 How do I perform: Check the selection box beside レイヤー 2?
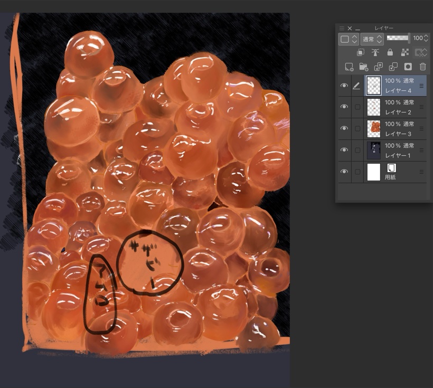pyautogui.click(x=357, y=107)
